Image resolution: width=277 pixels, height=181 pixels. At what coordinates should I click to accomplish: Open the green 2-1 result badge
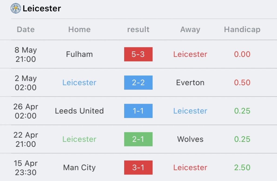[x=138, y=139]
